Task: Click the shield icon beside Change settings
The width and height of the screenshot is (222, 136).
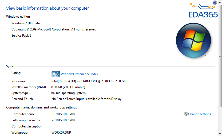Action: [x=186, y=114]
